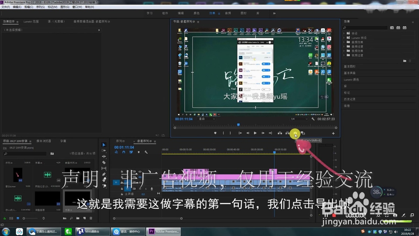The image size is (419, 236).
Task: Open program monitor settings wrench
Action: [313, 119]
